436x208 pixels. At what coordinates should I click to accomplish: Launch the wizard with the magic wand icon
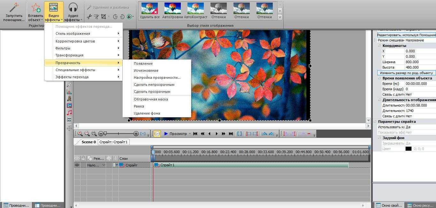click(14, 8)
